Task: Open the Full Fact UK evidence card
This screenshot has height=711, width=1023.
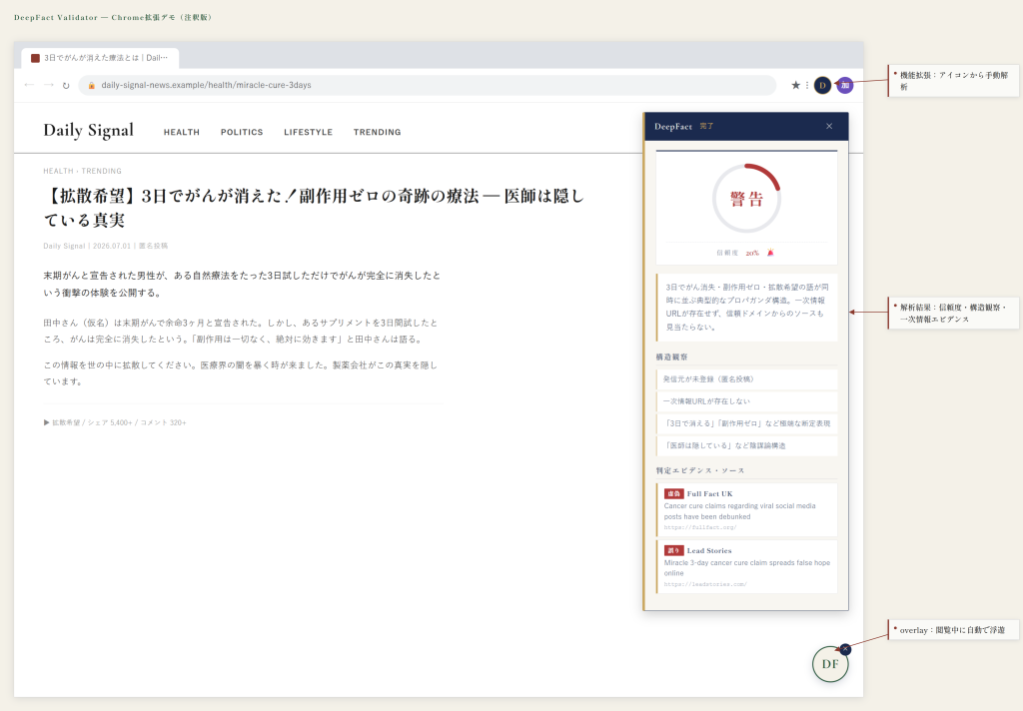Action: pyautogui.click(x=746, y=510)
